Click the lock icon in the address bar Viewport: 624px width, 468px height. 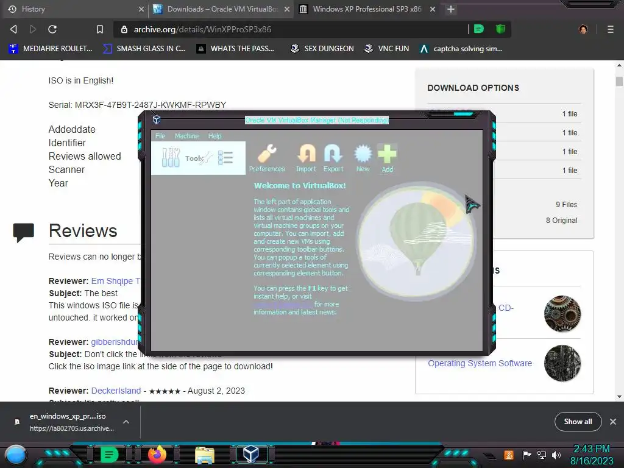point(124,29)
